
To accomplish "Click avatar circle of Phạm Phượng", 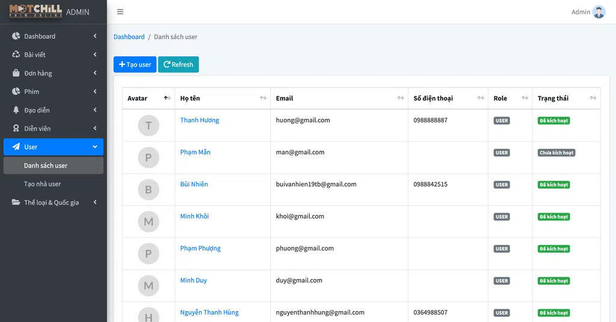I will (x=149, y=254).
